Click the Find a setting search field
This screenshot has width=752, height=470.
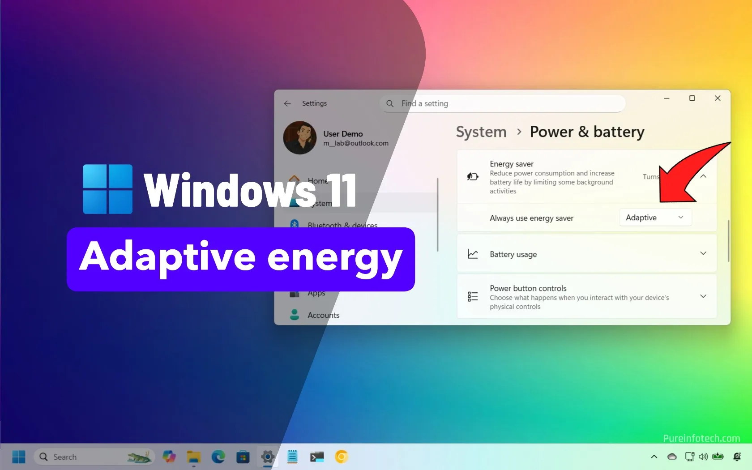(502, 103)
